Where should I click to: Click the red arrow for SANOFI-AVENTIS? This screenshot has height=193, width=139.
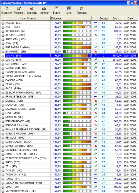click(95, 146)
